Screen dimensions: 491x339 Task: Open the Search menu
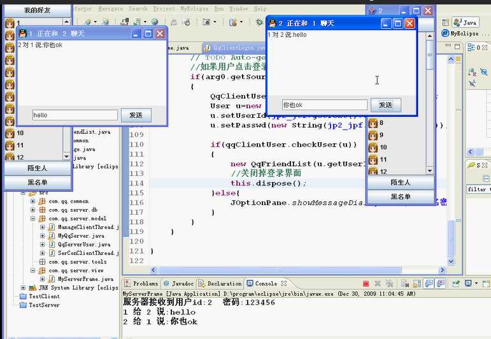click(138, 8)
